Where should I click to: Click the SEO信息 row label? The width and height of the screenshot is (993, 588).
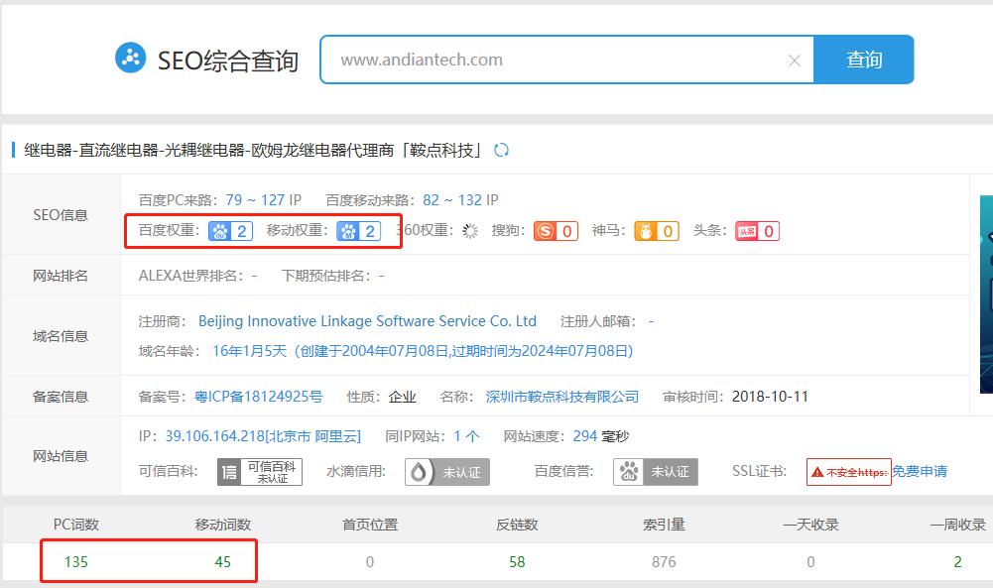[61, 215]
